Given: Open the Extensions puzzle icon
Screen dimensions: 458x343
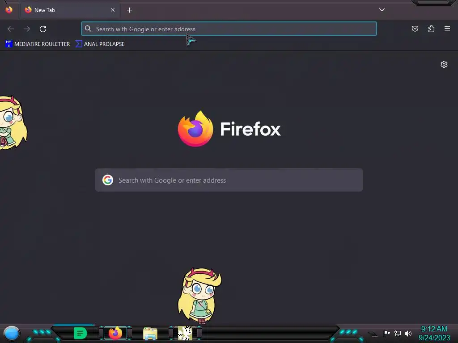Looking at the screenshot, I should 431,29.
